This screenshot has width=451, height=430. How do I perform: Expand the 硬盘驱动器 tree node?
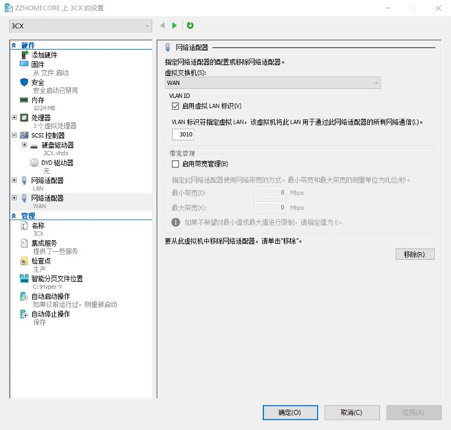24,145
